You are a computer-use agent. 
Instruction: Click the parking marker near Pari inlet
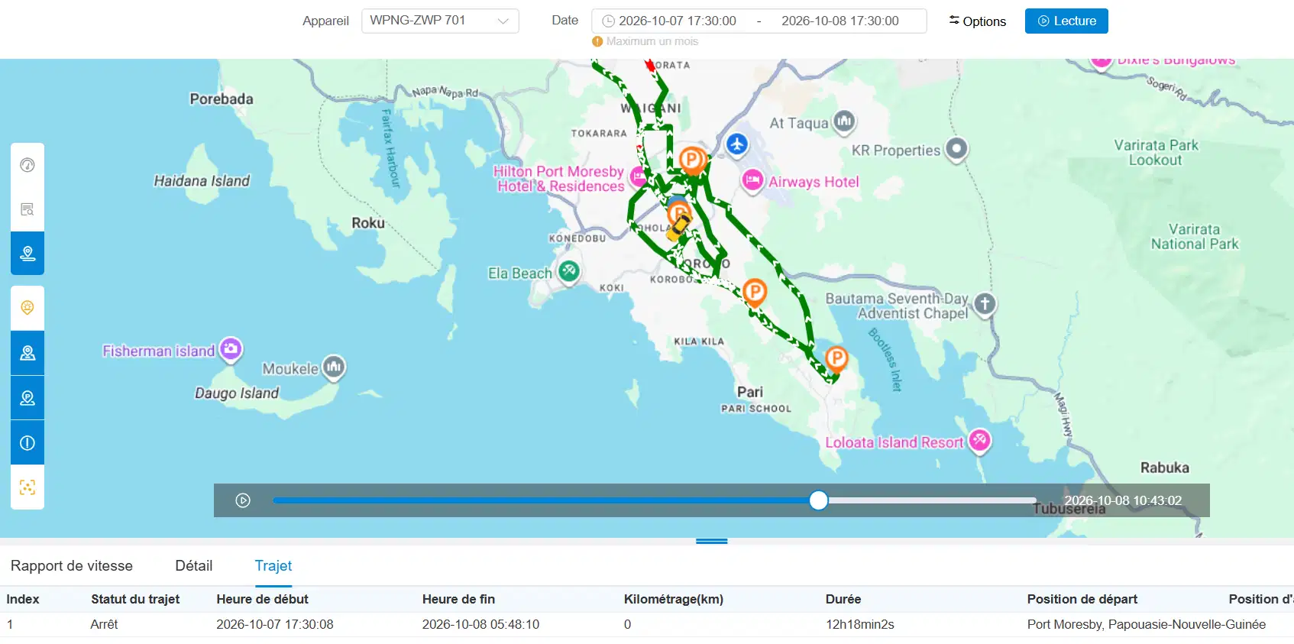pos(836,358)
